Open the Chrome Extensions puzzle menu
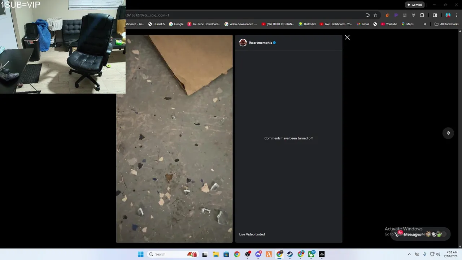This screenshot has width=462, height=260. pos(422,15)
